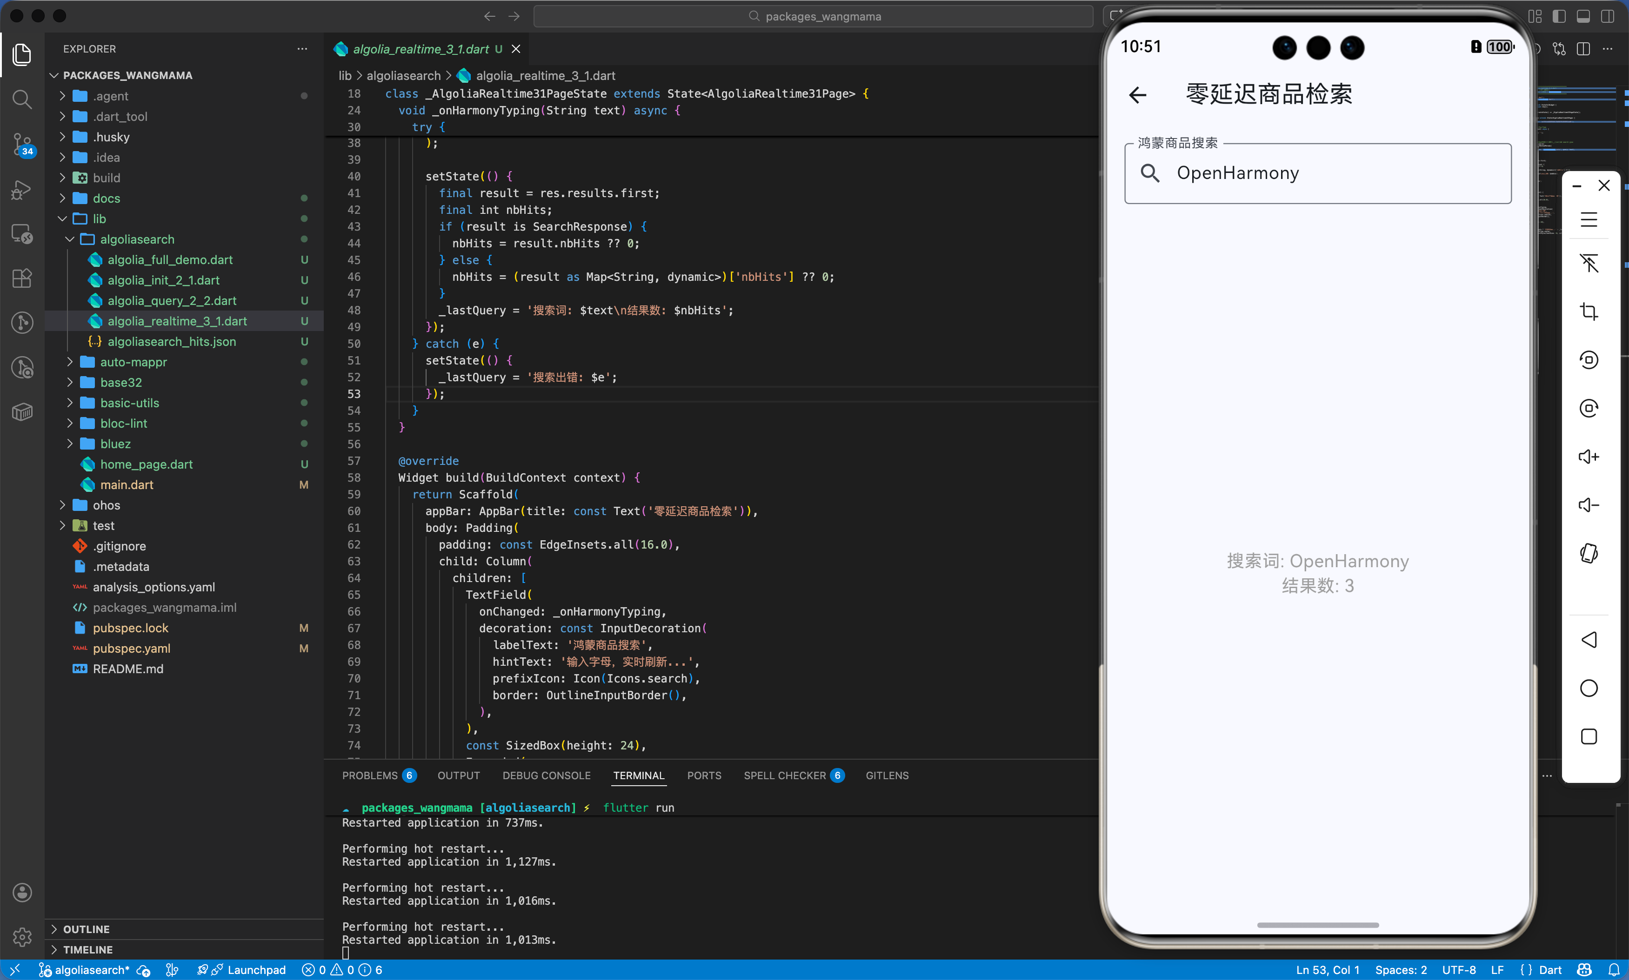Image resolution: width=1629 pixels, height=980 pixels.
Task: Expand the OUTLINE section
Action: point(86,928)
